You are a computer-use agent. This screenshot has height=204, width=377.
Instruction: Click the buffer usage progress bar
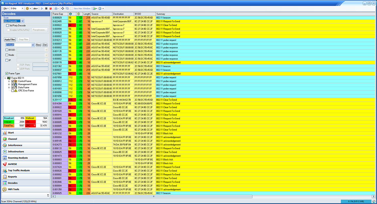pos(356,202)
